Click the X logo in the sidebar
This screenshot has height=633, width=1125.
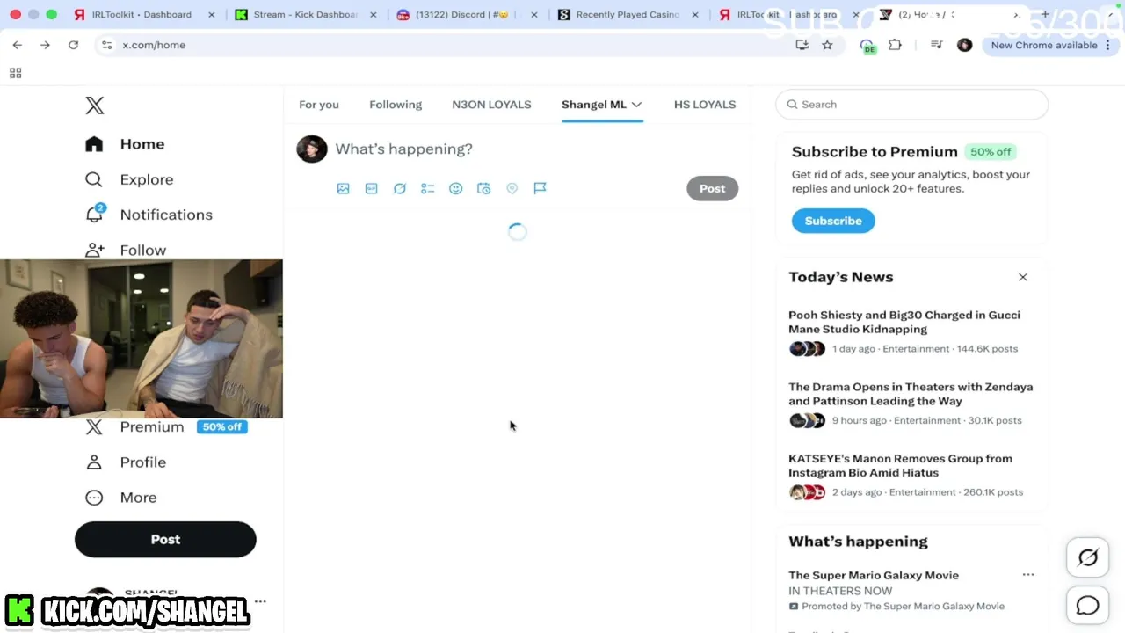95,105
